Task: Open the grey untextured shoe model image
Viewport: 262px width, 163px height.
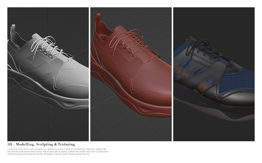Action: [x=48, y=74]
